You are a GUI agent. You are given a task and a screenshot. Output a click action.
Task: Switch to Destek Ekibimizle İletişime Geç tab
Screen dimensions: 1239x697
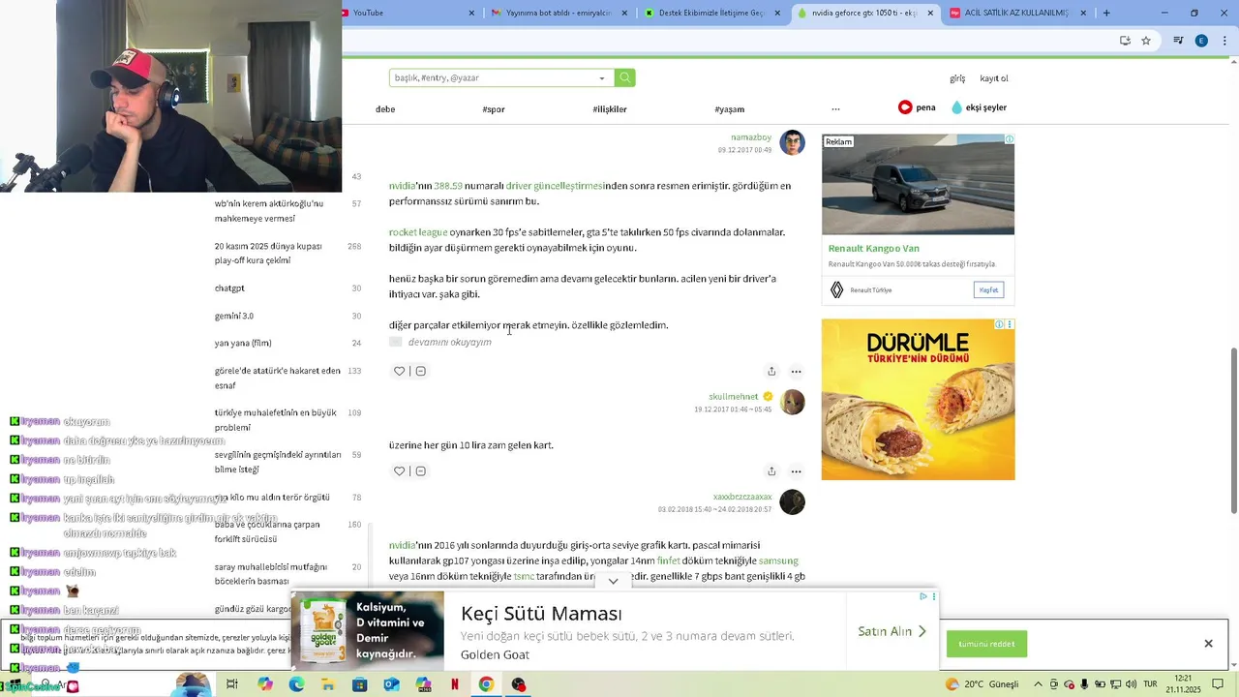[x=711, y=13]
